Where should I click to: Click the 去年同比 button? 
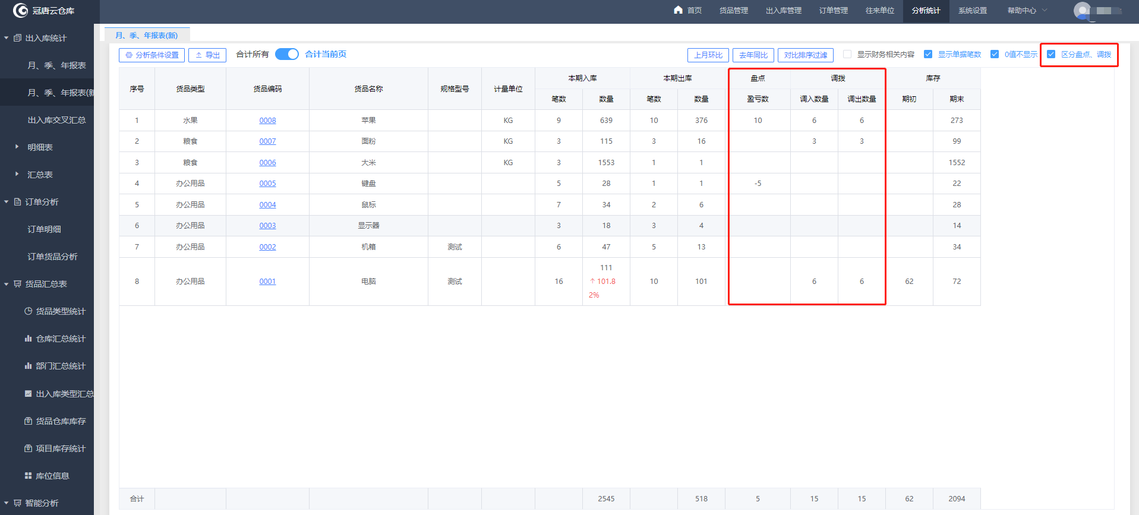coord(753,55)
